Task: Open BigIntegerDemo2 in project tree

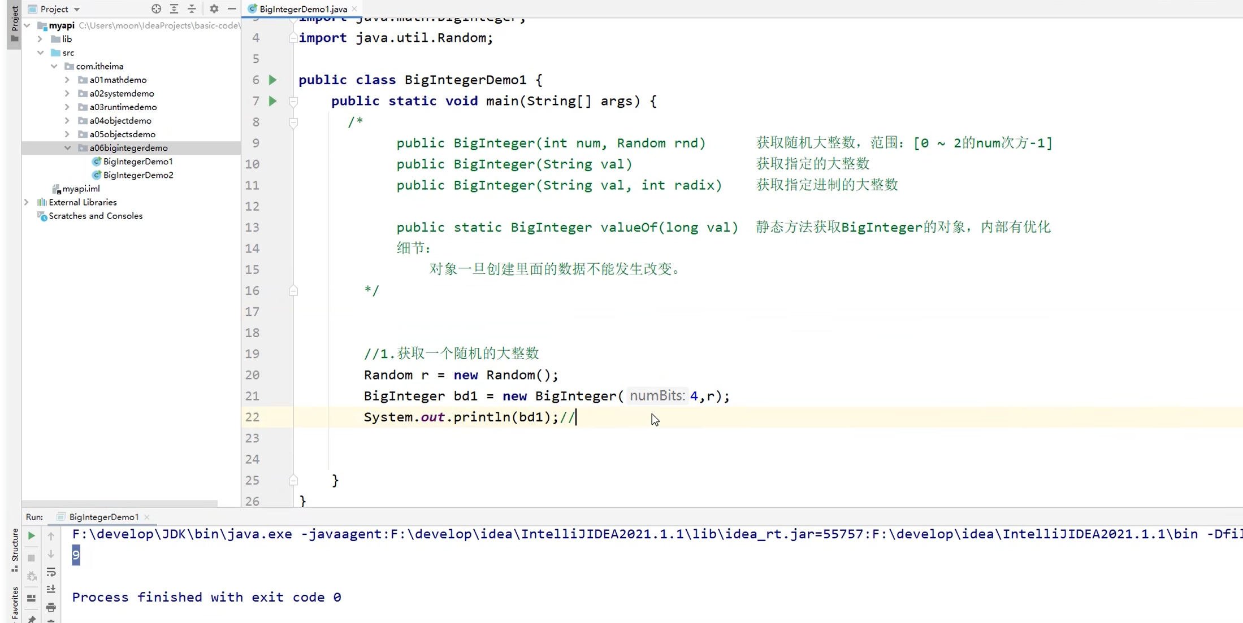Action: coord(138,175)
